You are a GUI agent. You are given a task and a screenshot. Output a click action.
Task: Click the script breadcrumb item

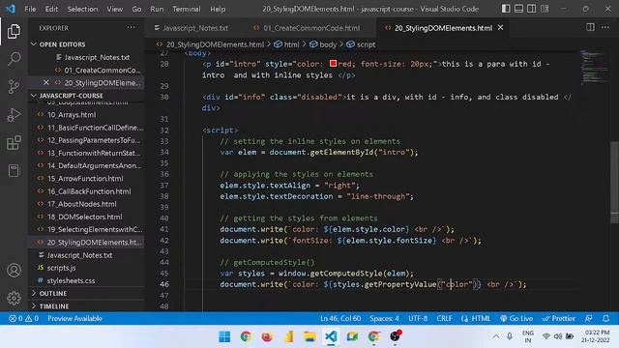361,44
